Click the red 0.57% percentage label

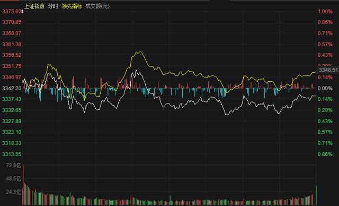(325, 44)
